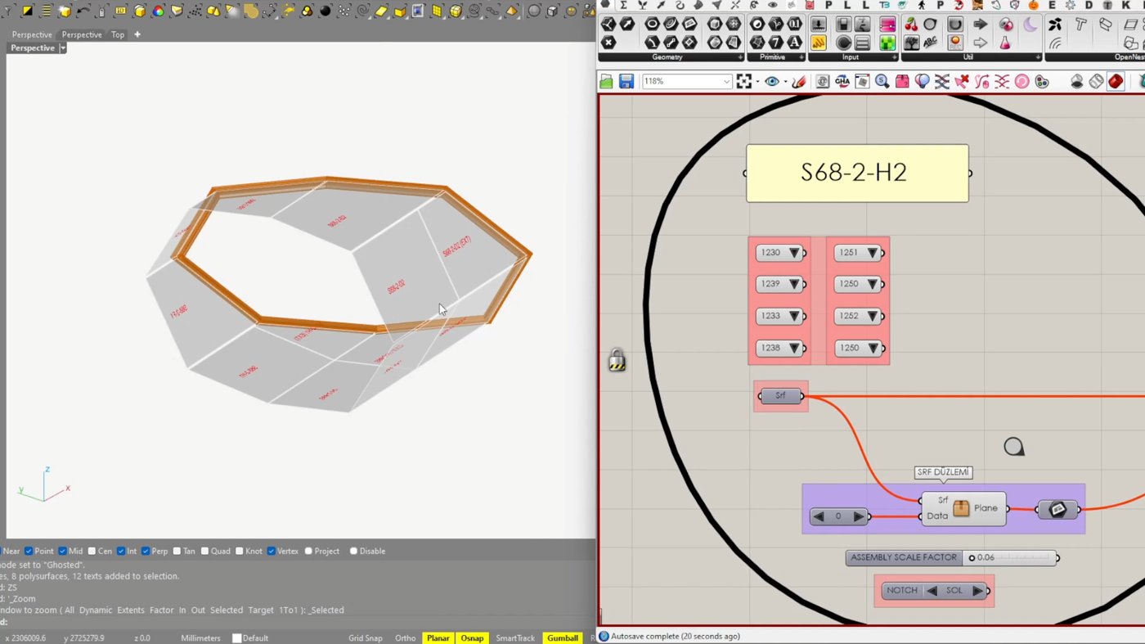Uncheck the Perp osnap option
This screenshot has width=1145, height=644.
(146, 552)
